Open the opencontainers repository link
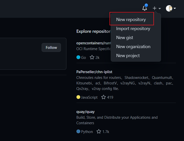The image size is (184, 141). 93,43
